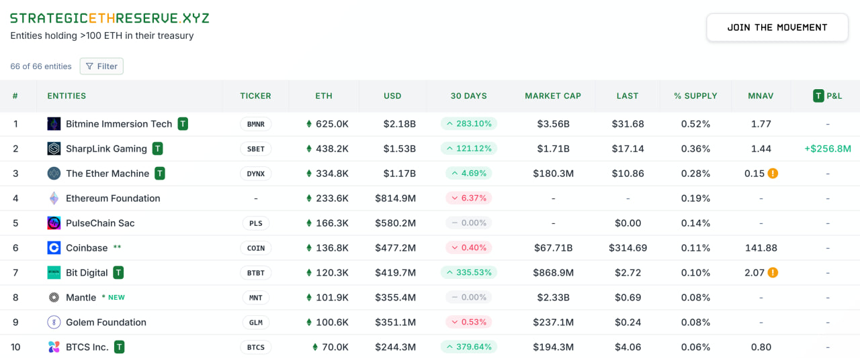
Task: Click the green T badge next to Bit Digital
Action: [x=118, y=273]
